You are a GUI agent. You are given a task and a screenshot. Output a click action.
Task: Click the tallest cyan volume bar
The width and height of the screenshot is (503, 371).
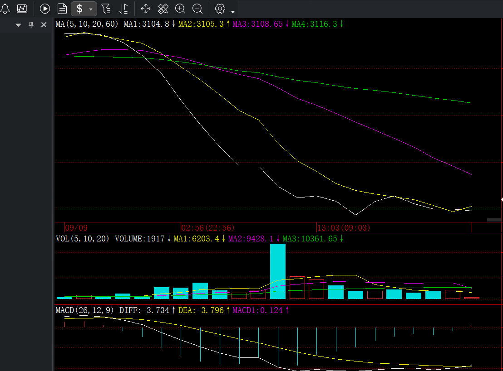(x=278, y=271)
